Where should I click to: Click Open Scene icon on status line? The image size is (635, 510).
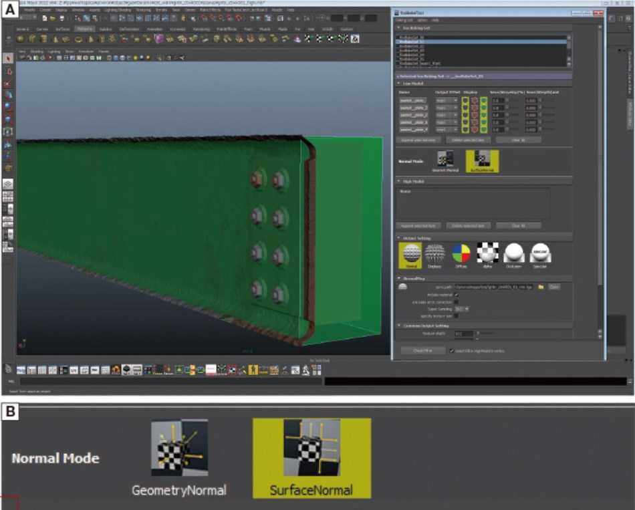point(53,18)
